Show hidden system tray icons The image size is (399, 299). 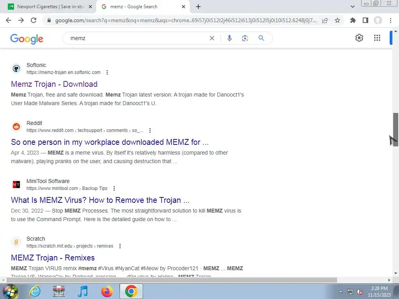[341, 292]
